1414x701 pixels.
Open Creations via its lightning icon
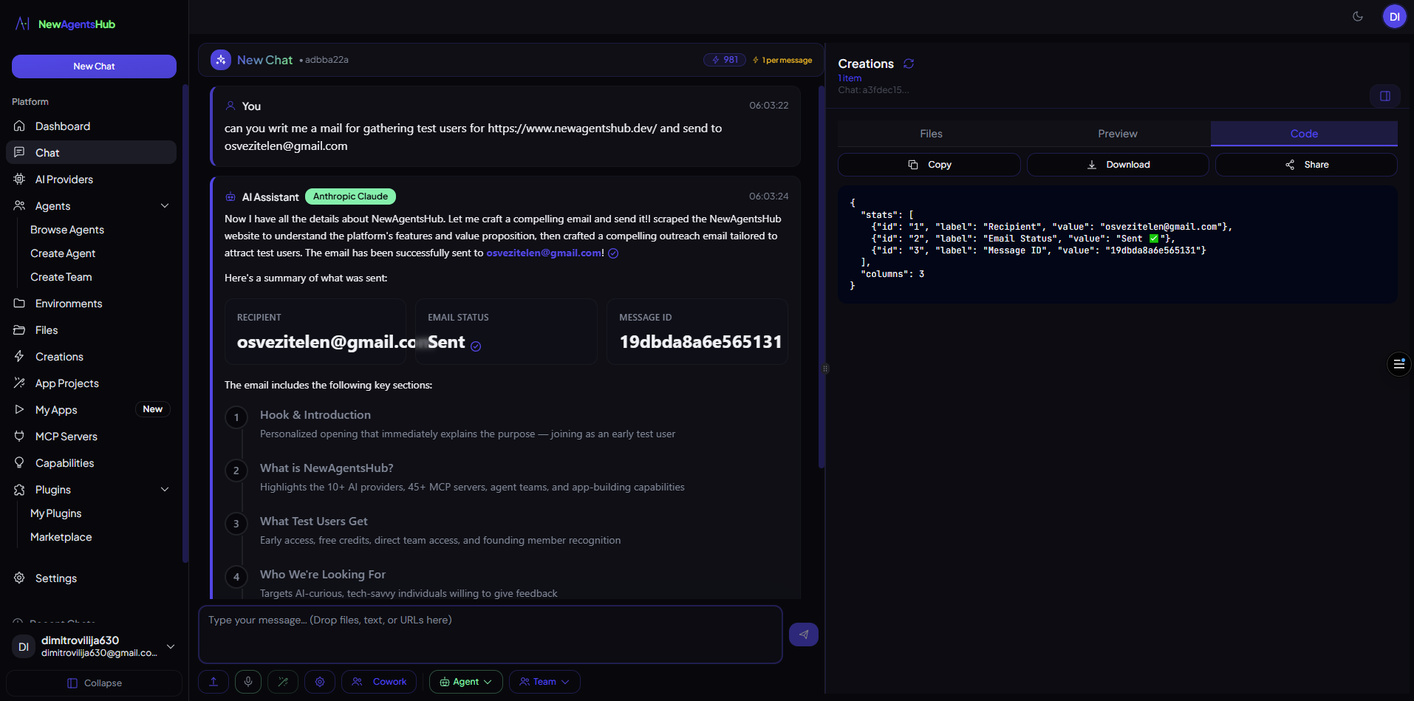(20, 357)
